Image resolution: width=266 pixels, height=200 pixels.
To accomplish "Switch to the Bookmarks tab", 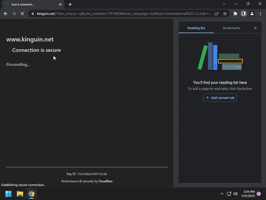I will point(231,28).
